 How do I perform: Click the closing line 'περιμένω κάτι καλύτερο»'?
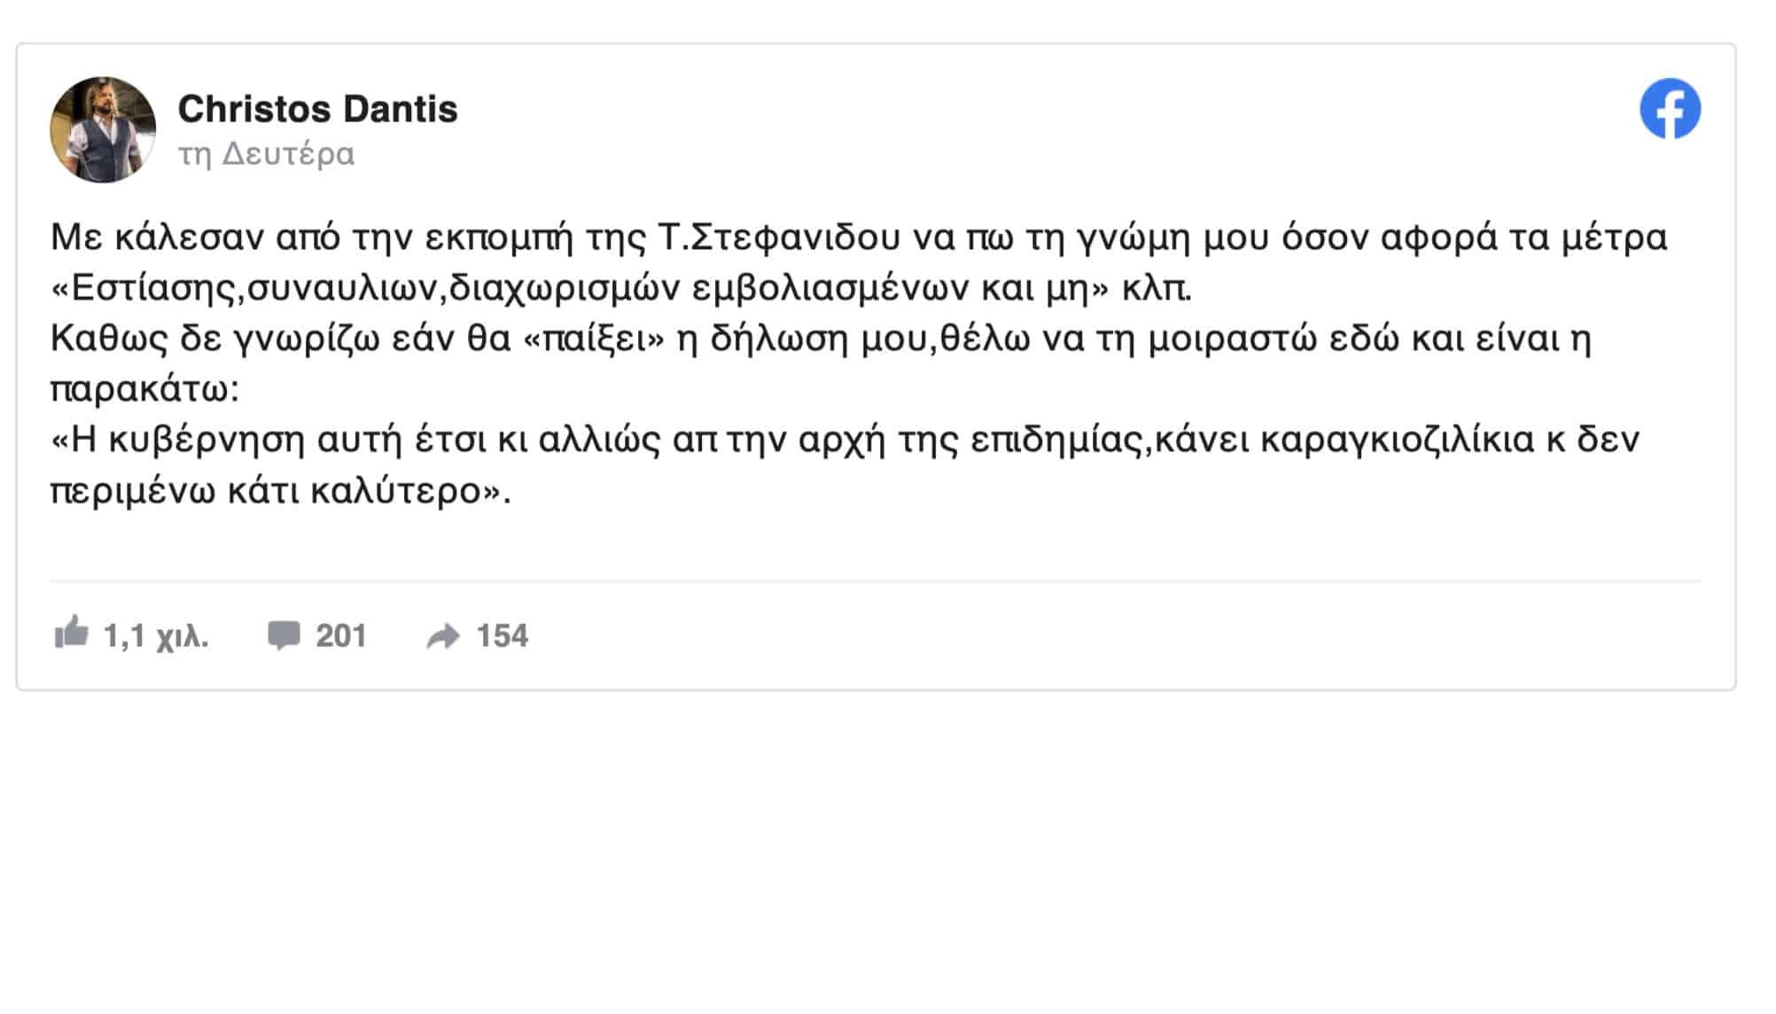coord(281,491)
